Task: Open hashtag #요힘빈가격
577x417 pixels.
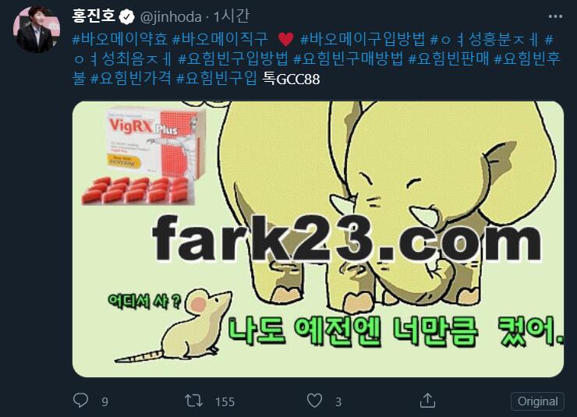Action: 131,78
